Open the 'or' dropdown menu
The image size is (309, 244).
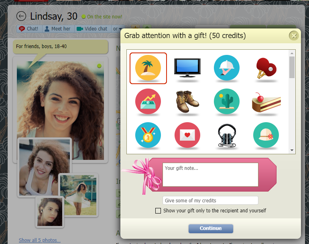click(118, 29)
